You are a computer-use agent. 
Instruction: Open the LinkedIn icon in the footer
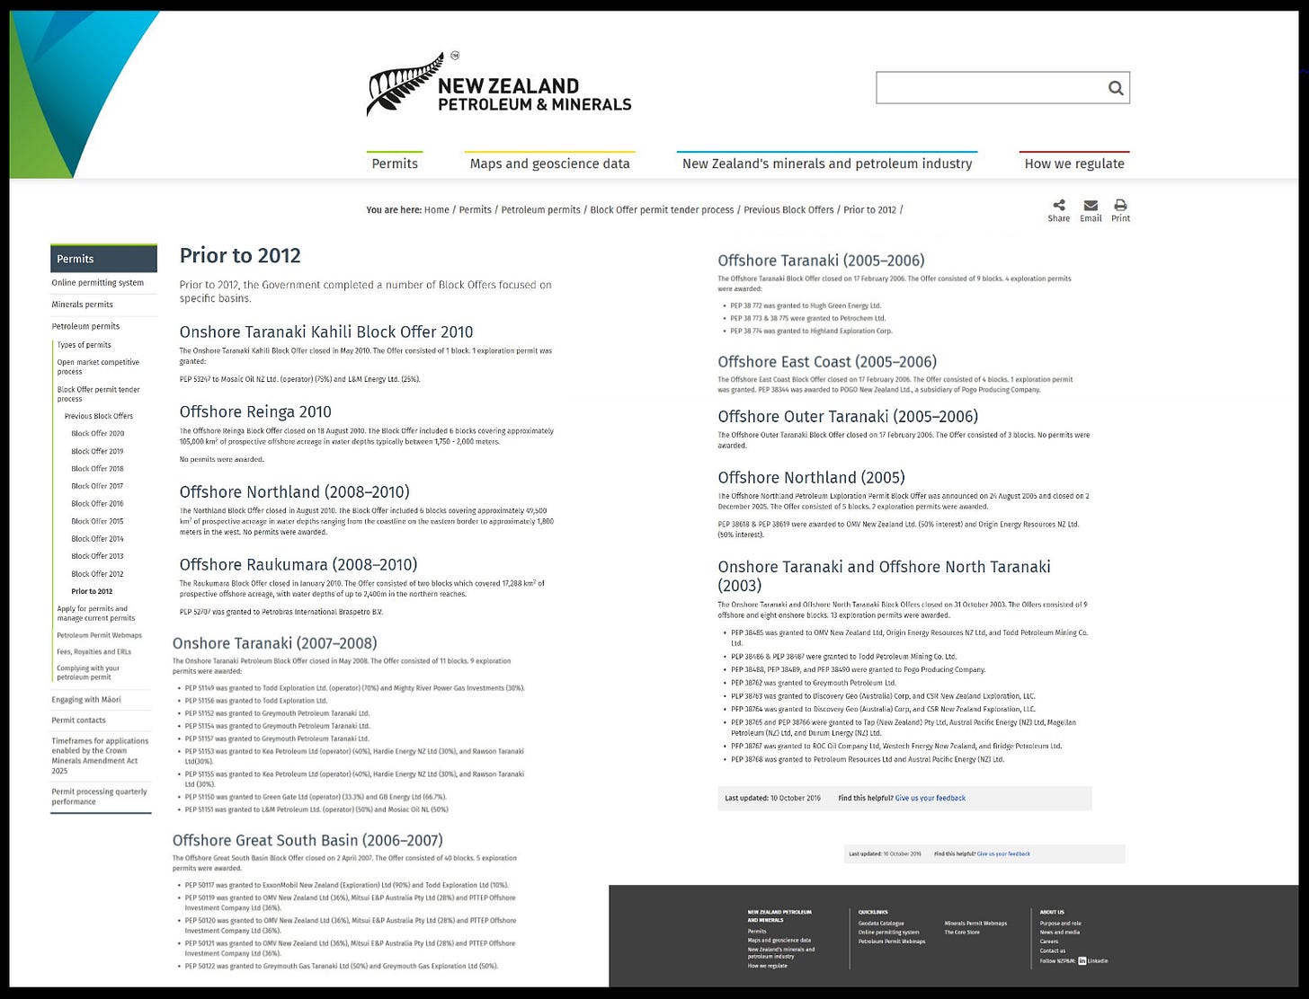pos(1082,960)
